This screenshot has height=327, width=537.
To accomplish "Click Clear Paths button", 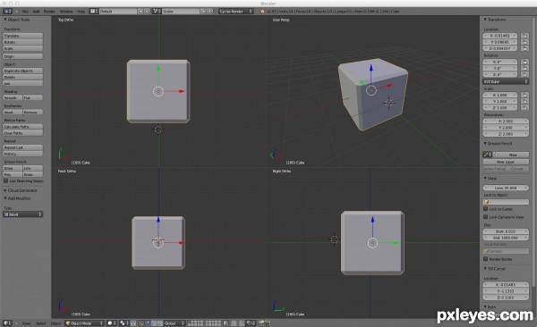I will pyautogui.click(x=23, y=133).
